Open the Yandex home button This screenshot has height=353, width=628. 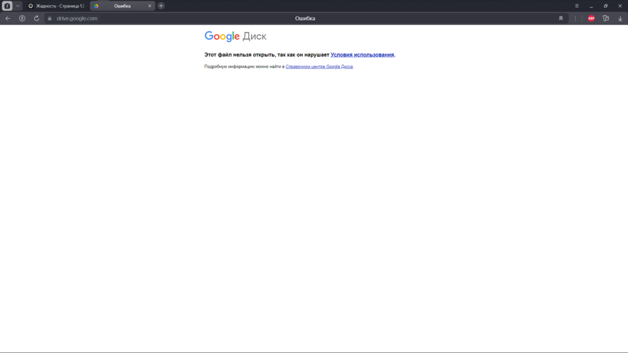pos(22,18)
